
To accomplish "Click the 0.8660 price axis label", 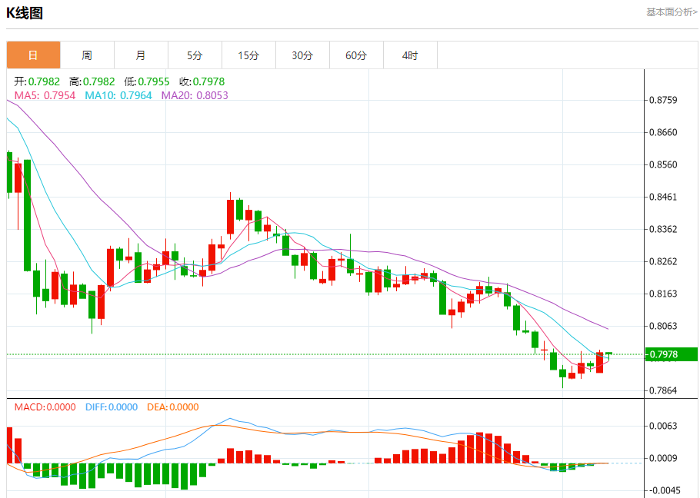I will pos(663,132).
